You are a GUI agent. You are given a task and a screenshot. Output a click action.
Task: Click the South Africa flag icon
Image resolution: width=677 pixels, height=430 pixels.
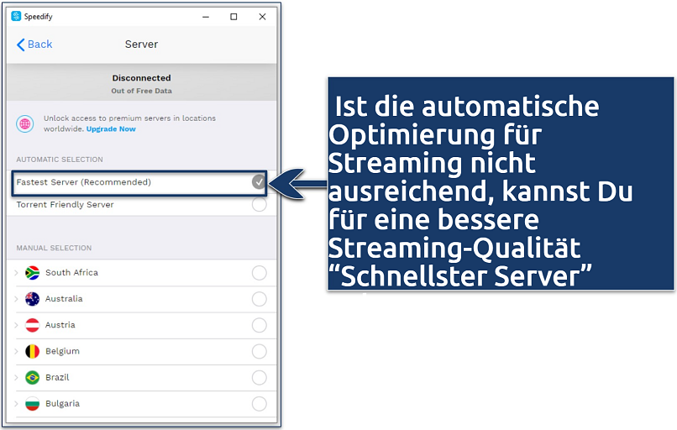tap(33, 273)
